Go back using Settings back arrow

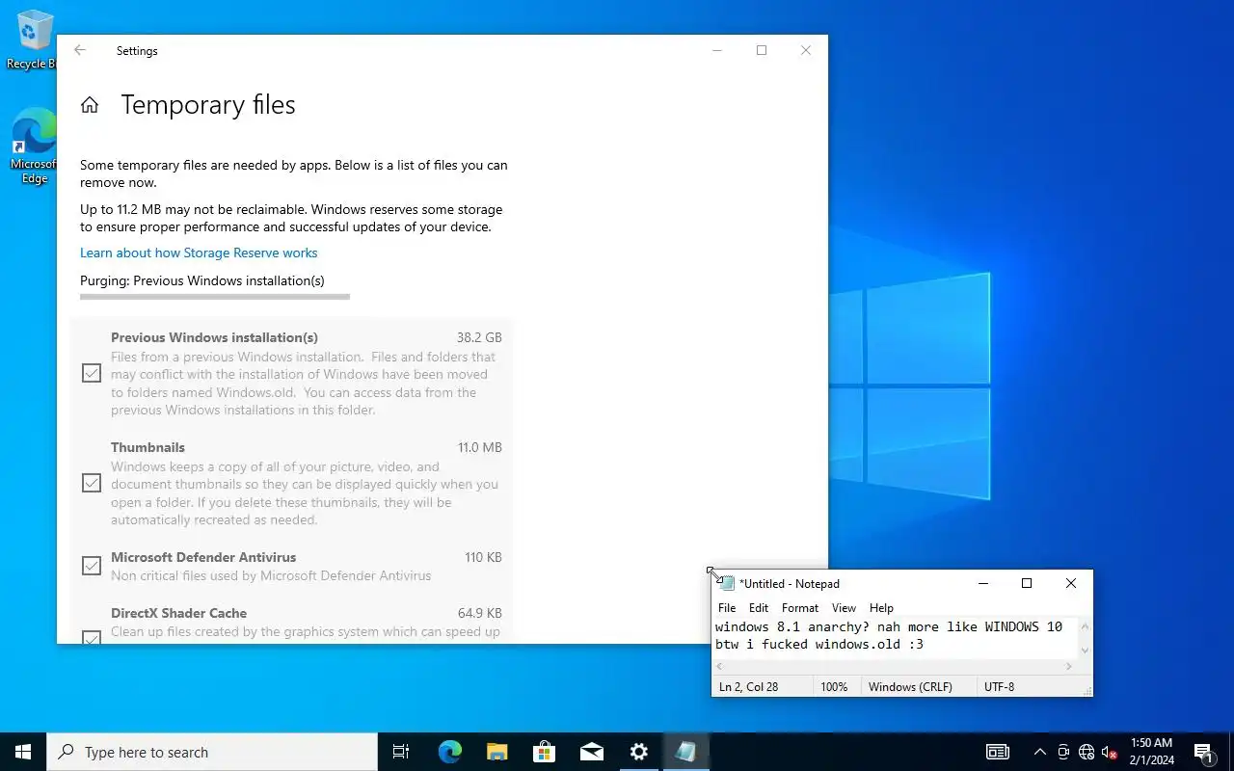tap(80, 50)
